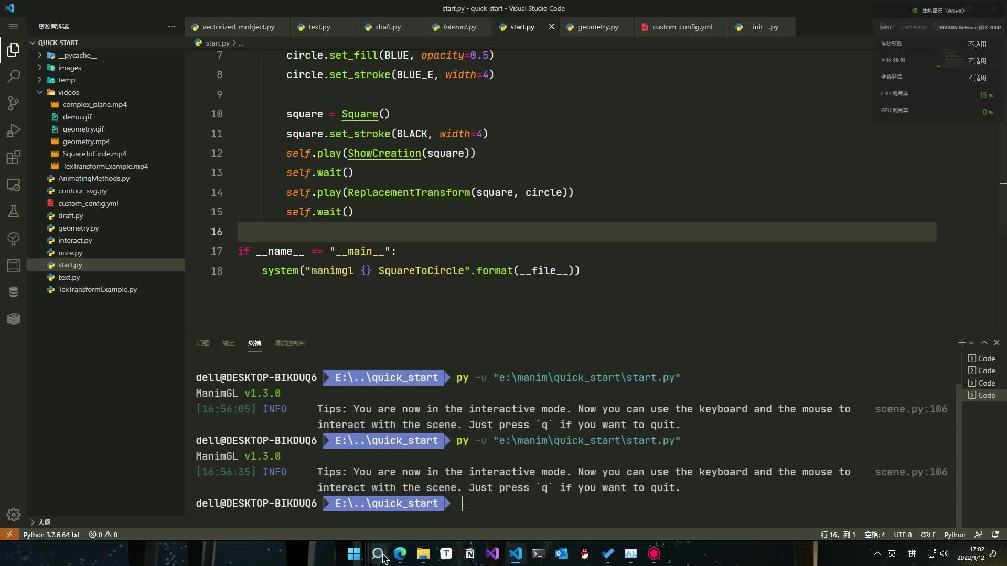Click CRLF line ending selector in the status bar
Screen dimensions: 1007x566
click(x=927, y=535)
